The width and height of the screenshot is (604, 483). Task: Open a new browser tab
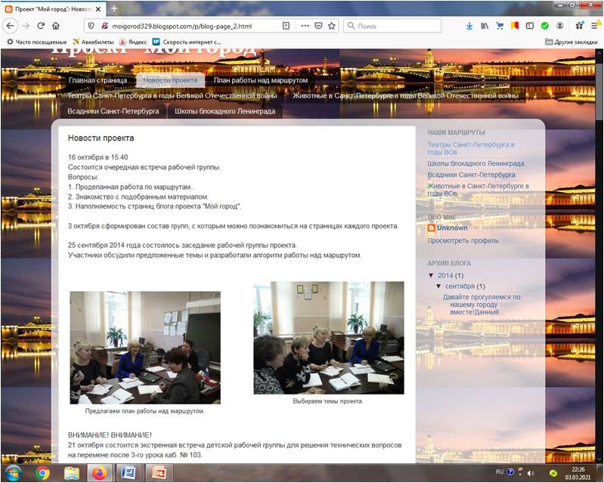pyautogui.click(x=114, y=8)
